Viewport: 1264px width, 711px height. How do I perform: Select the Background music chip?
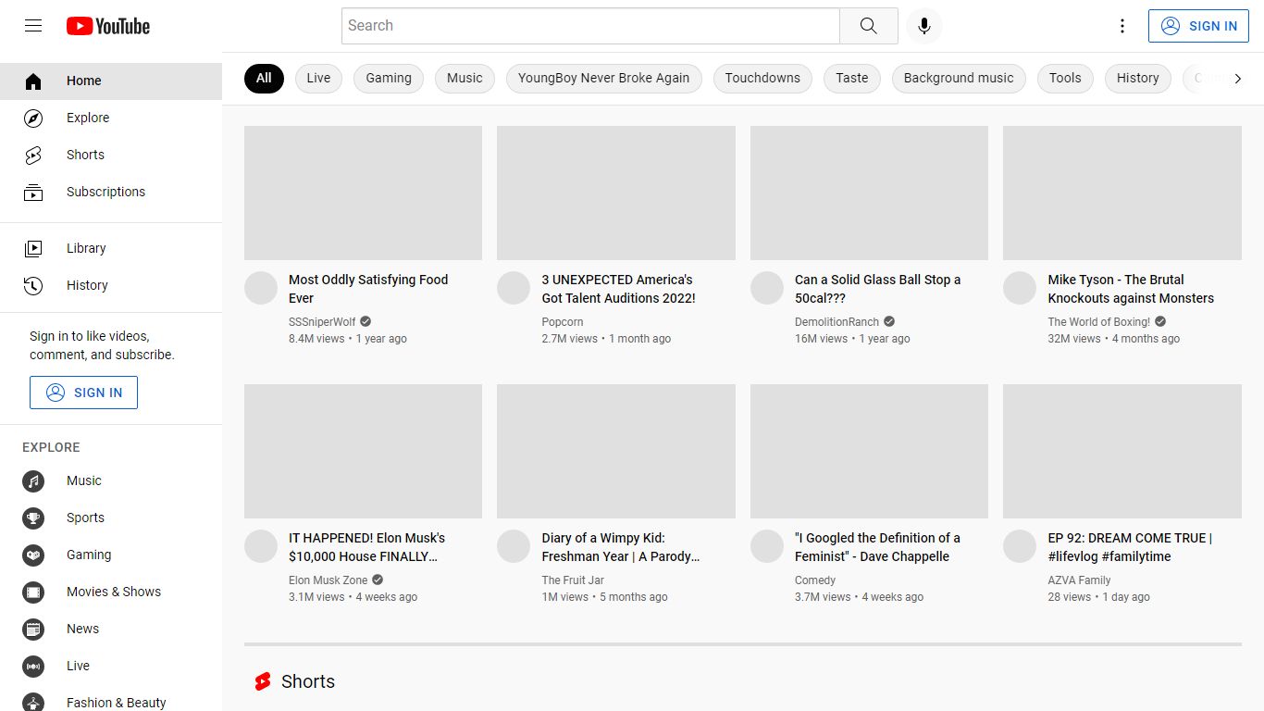[x=959, y=78]
